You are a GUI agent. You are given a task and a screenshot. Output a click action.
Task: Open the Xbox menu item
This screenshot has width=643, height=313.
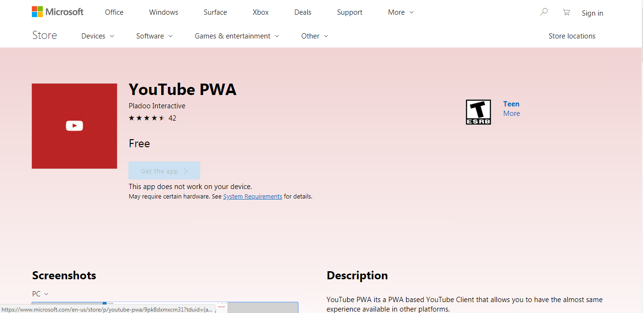coord(261,12)
